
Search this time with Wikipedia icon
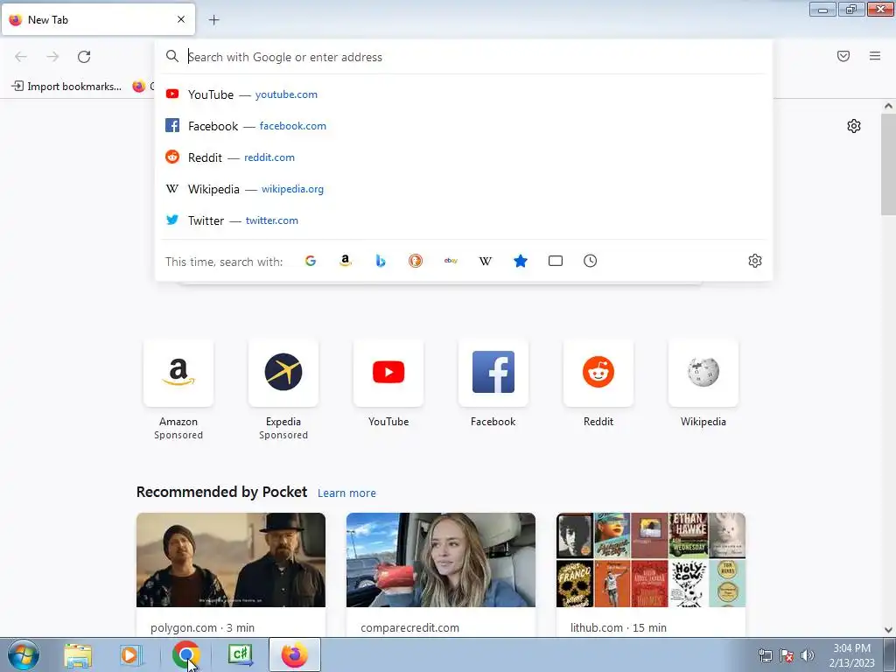(x=485, y=261)
